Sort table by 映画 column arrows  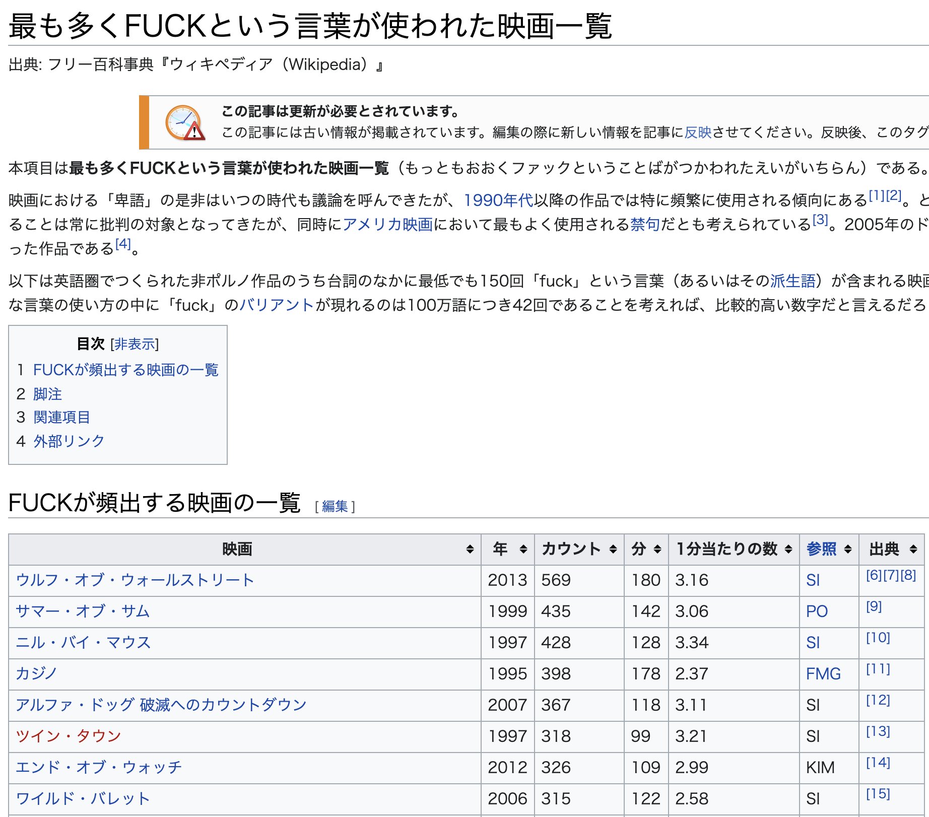470,549
